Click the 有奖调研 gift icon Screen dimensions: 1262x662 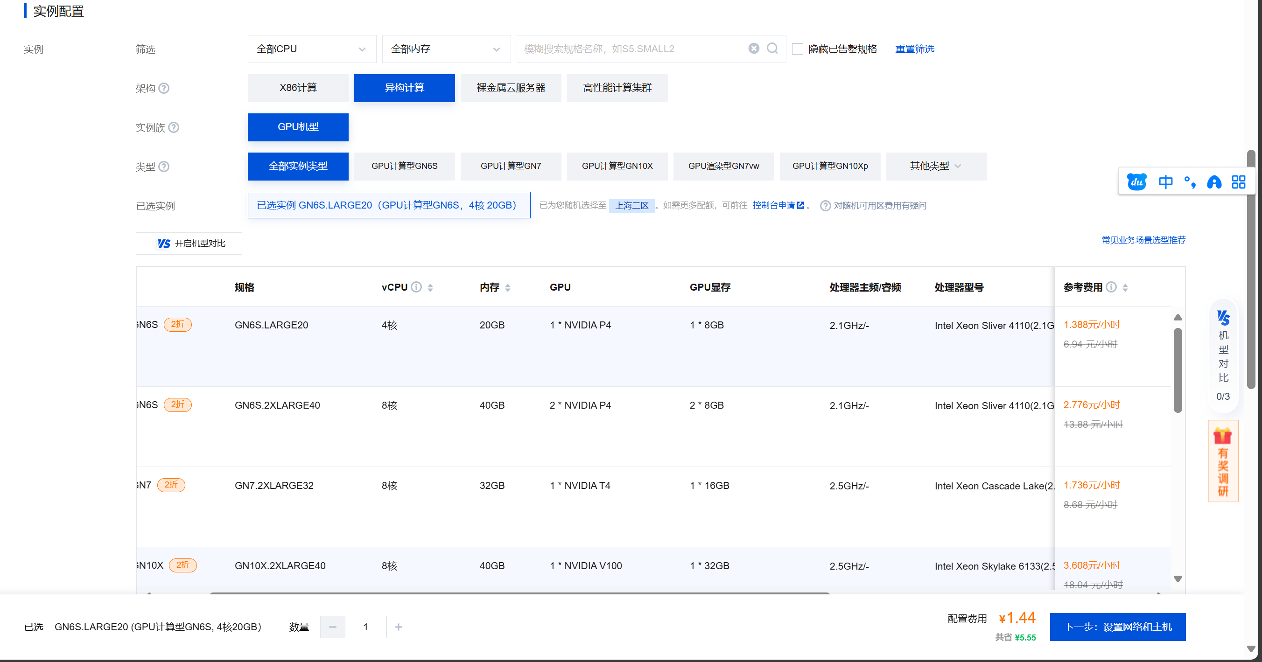pyautogui.click(x=1222, y=435)
